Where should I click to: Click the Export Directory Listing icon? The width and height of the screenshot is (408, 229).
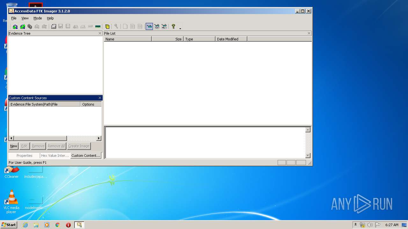(140, 26)
